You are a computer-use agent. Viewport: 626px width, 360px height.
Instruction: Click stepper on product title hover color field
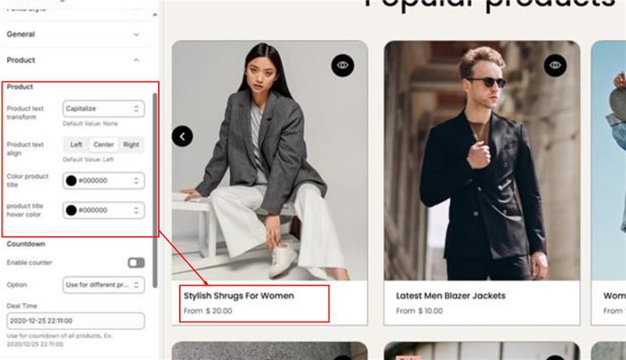point(136,211)
